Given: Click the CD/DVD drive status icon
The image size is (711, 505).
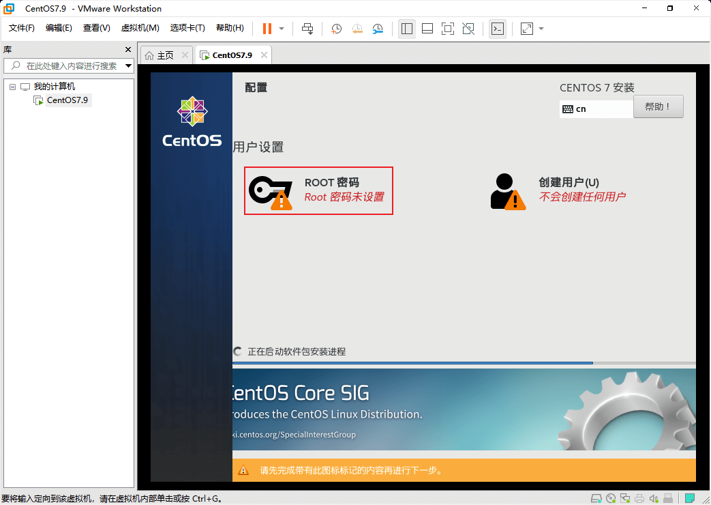Looking at the screenshot, I should click(x=611, y=499).
